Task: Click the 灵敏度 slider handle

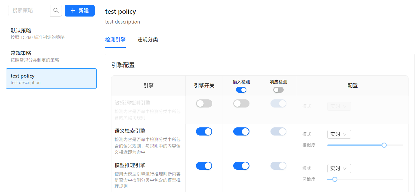Action: click(335, 179)
